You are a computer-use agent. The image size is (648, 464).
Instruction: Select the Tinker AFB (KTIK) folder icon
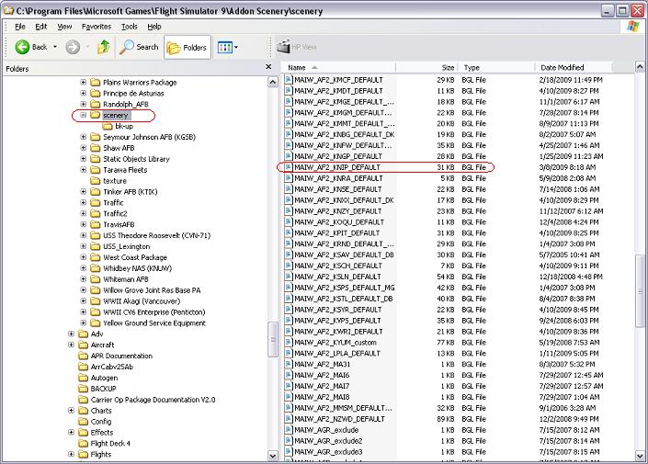coord(96,192)
